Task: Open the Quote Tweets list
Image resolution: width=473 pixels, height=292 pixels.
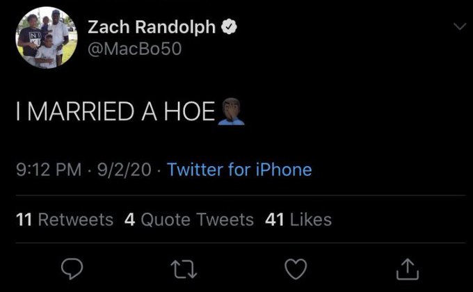Action: (x=197, y=220)
